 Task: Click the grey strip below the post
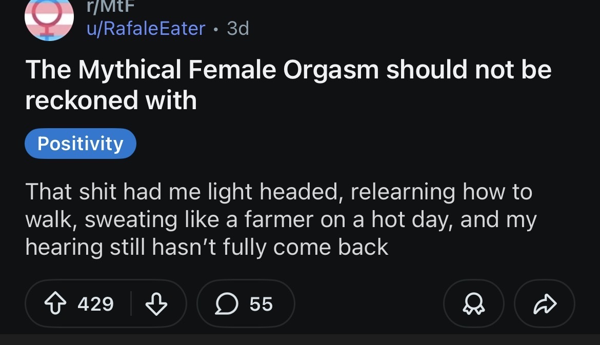(x=300, y=340)
